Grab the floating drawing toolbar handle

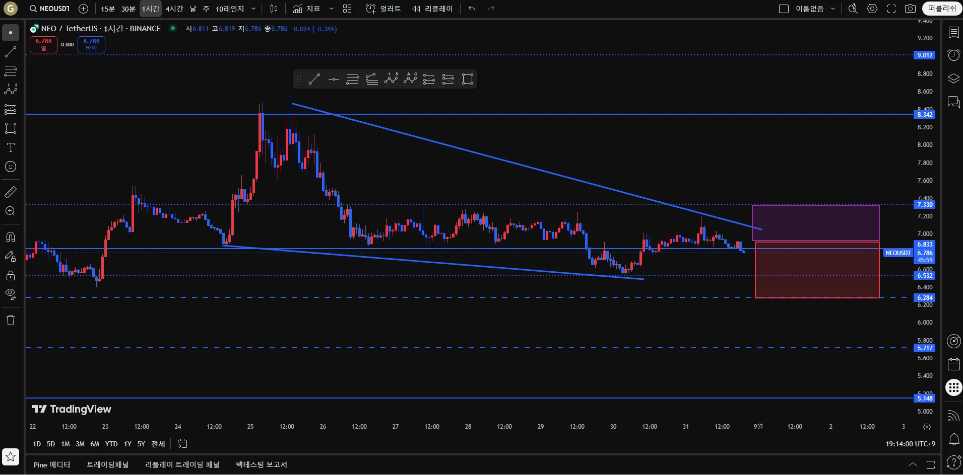299,79
